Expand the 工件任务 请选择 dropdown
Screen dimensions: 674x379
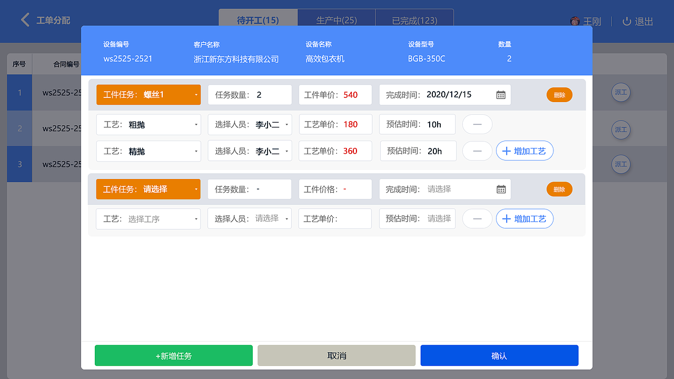pyautogui.click(x=148, y=189)
